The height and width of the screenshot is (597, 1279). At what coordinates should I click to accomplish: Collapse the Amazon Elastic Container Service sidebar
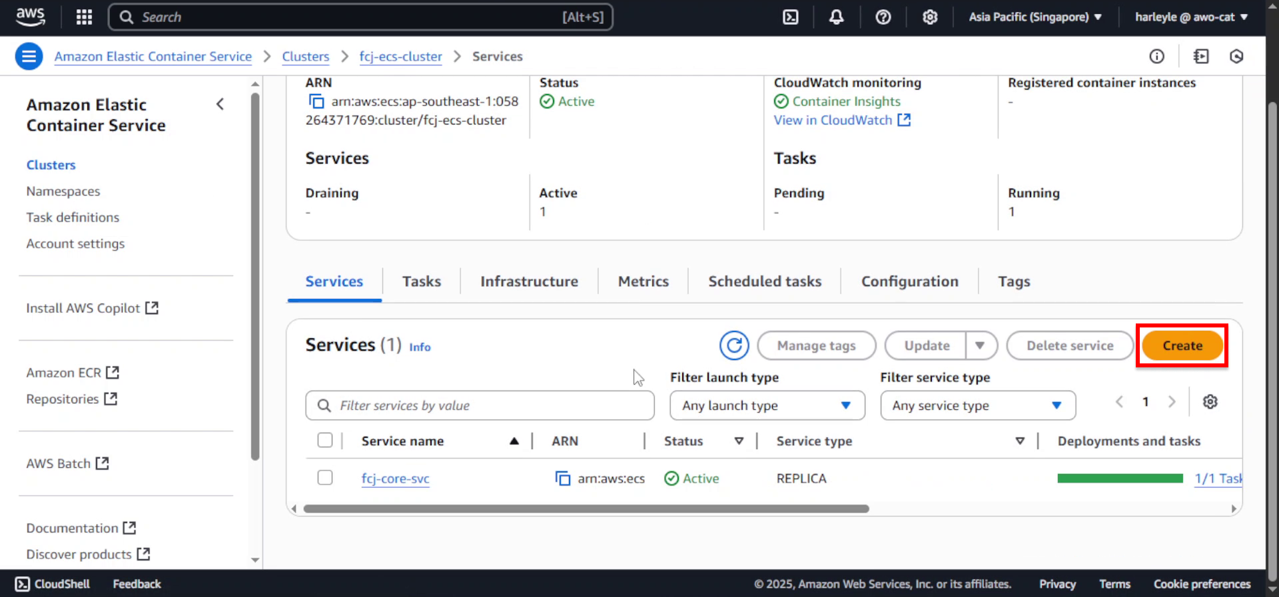click(220, 104)
